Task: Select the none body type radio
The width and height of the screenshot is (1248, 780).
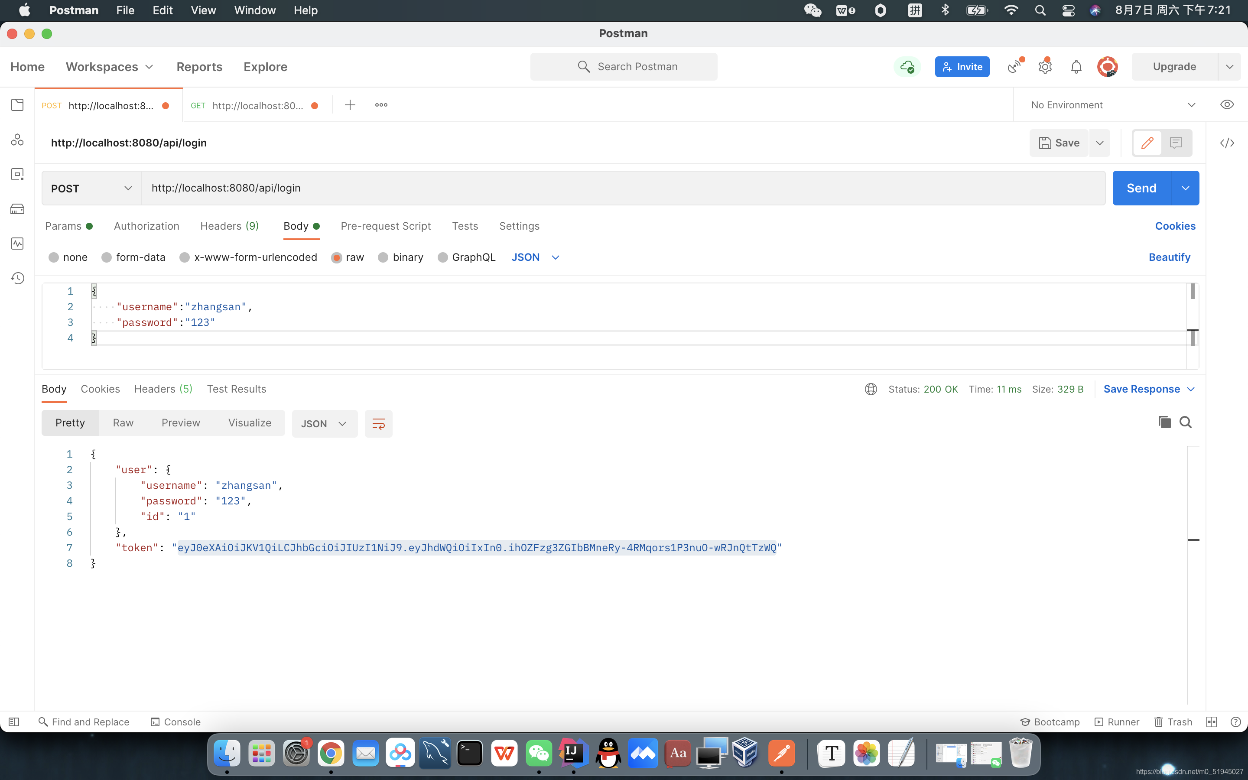Action: pos(54,257)
